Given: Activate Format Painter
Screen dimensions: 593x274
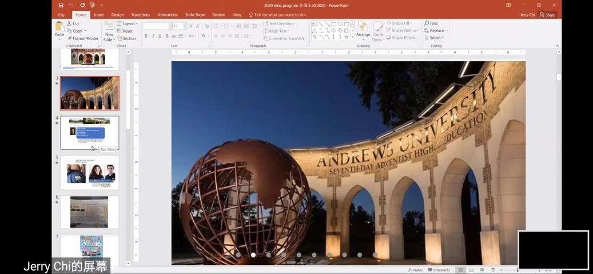Looking at the screenshot, I should pos(83,38).
